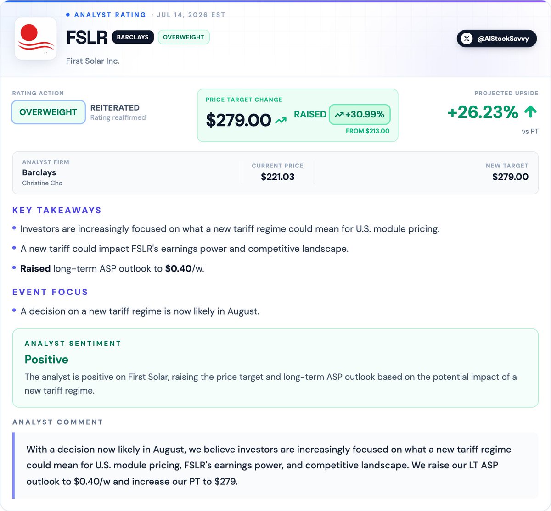Click the EVENT FOCUS section heading
Image resolution: width=551 pixels, height=511 pixels.
(50, 292)
